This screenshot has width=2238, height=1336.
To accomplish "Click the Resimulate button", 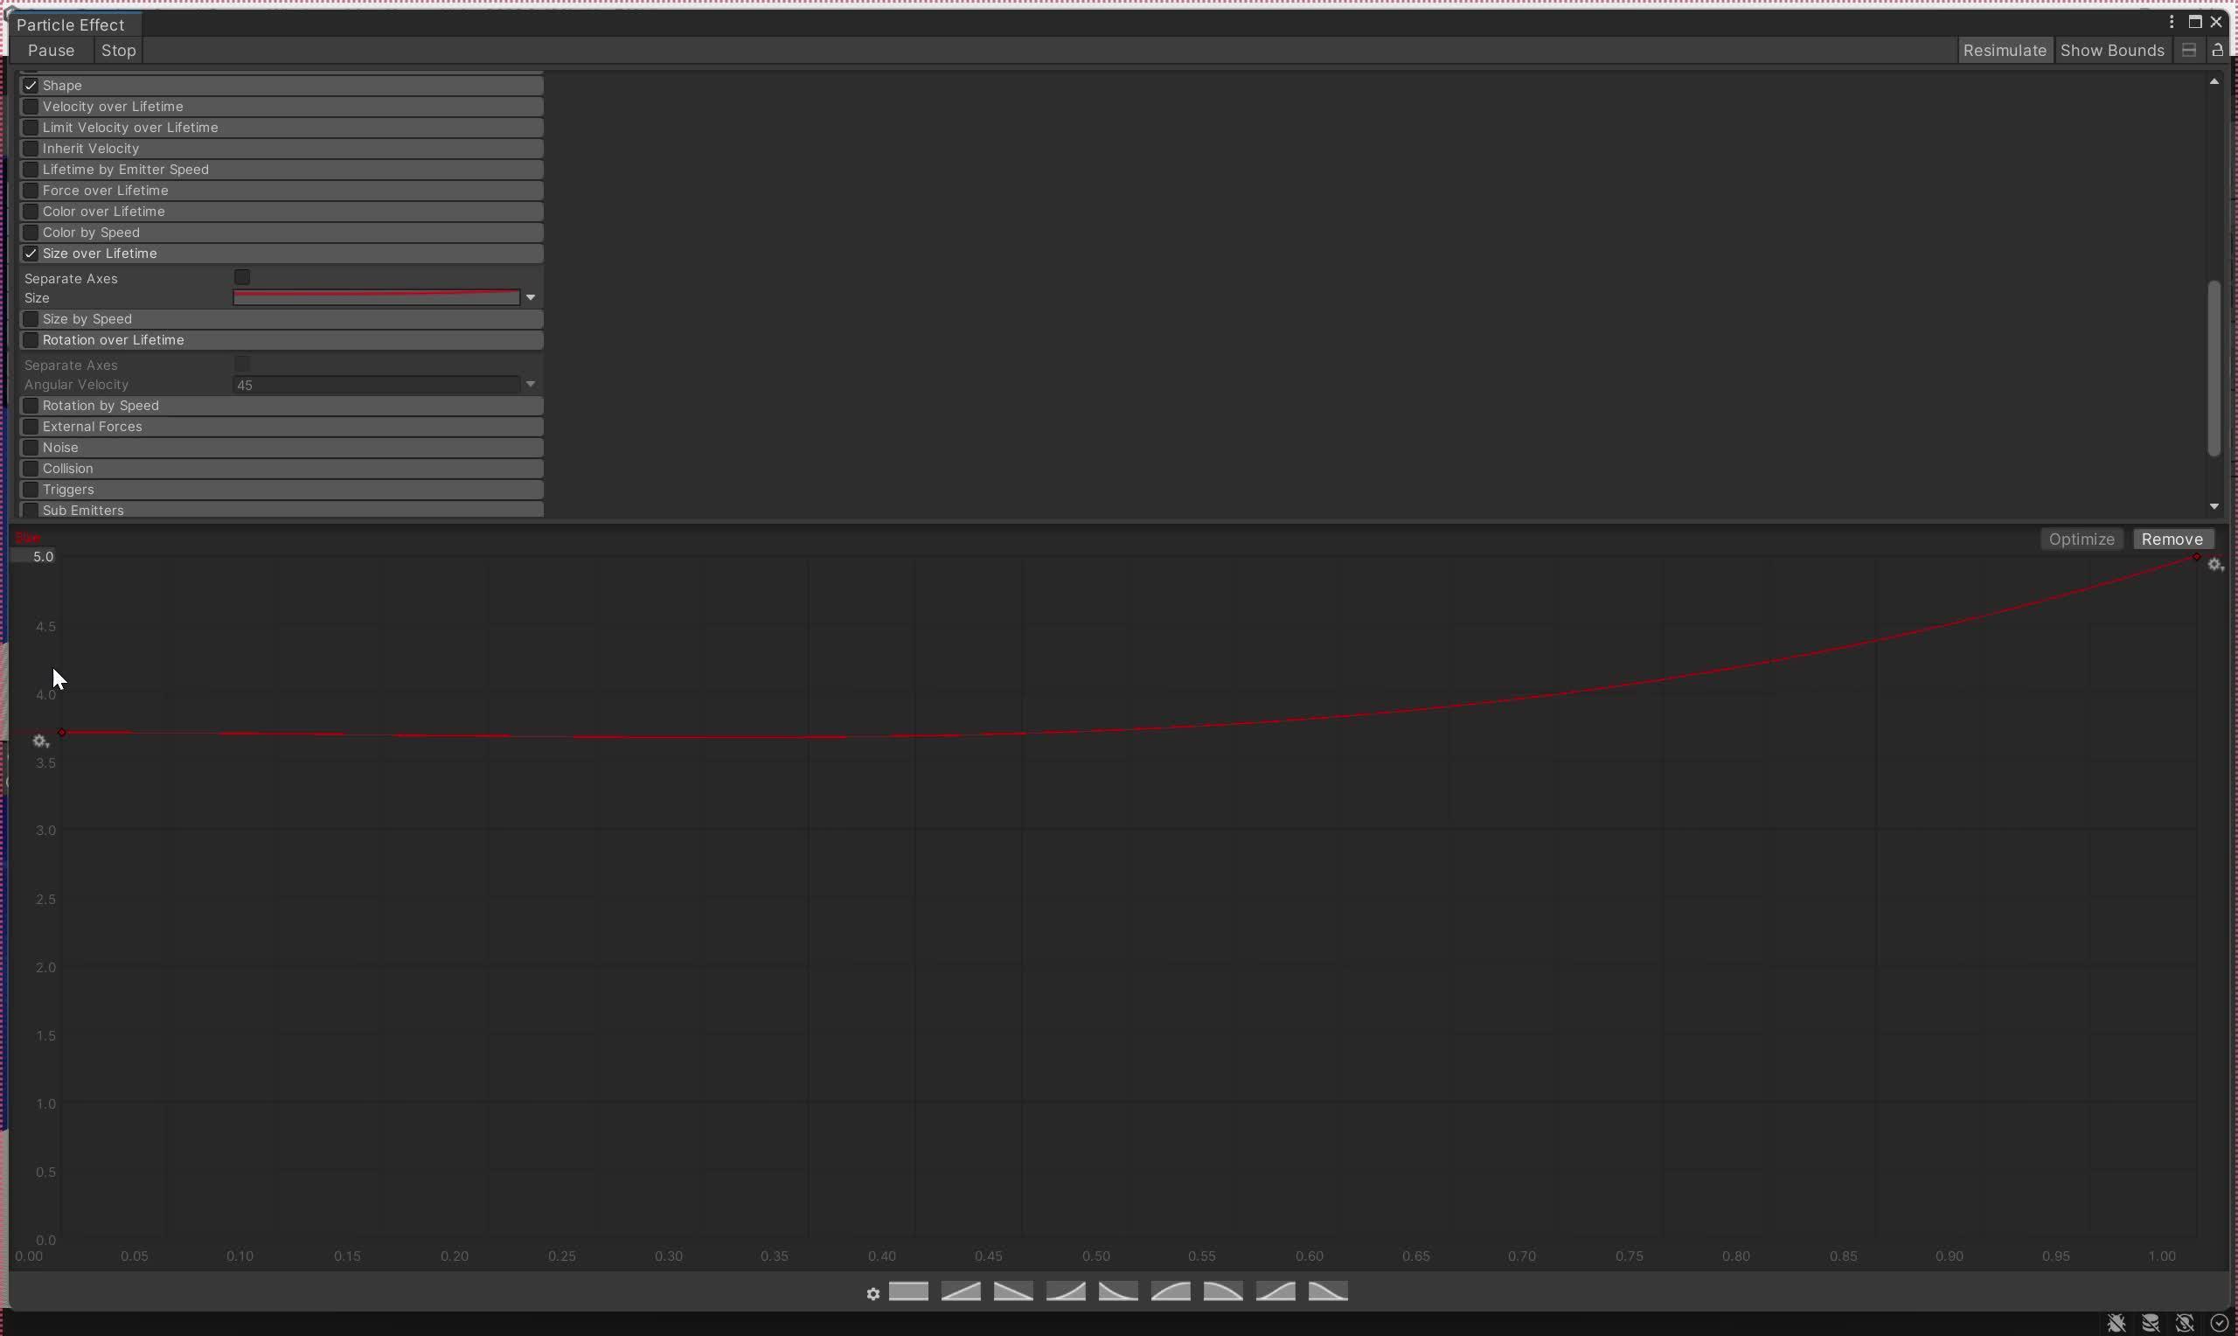I will tap(2005, 50).
